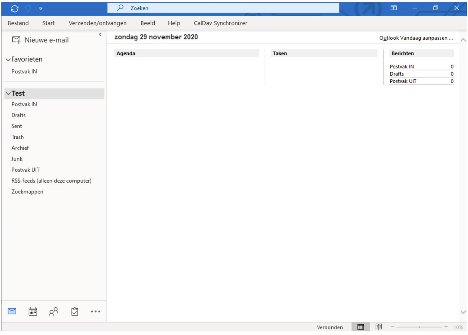The height and width of the screenshot is (335, 468).
Task: Click the search magnifier icon
Action: pos(120,8)
